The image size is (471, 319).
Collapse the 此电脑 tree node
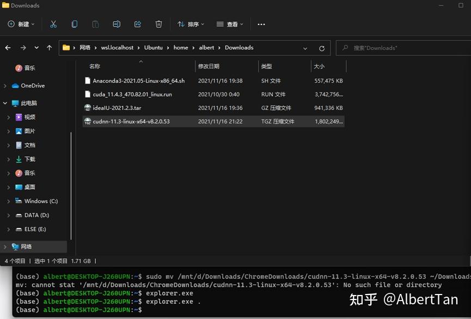[5, 103]
